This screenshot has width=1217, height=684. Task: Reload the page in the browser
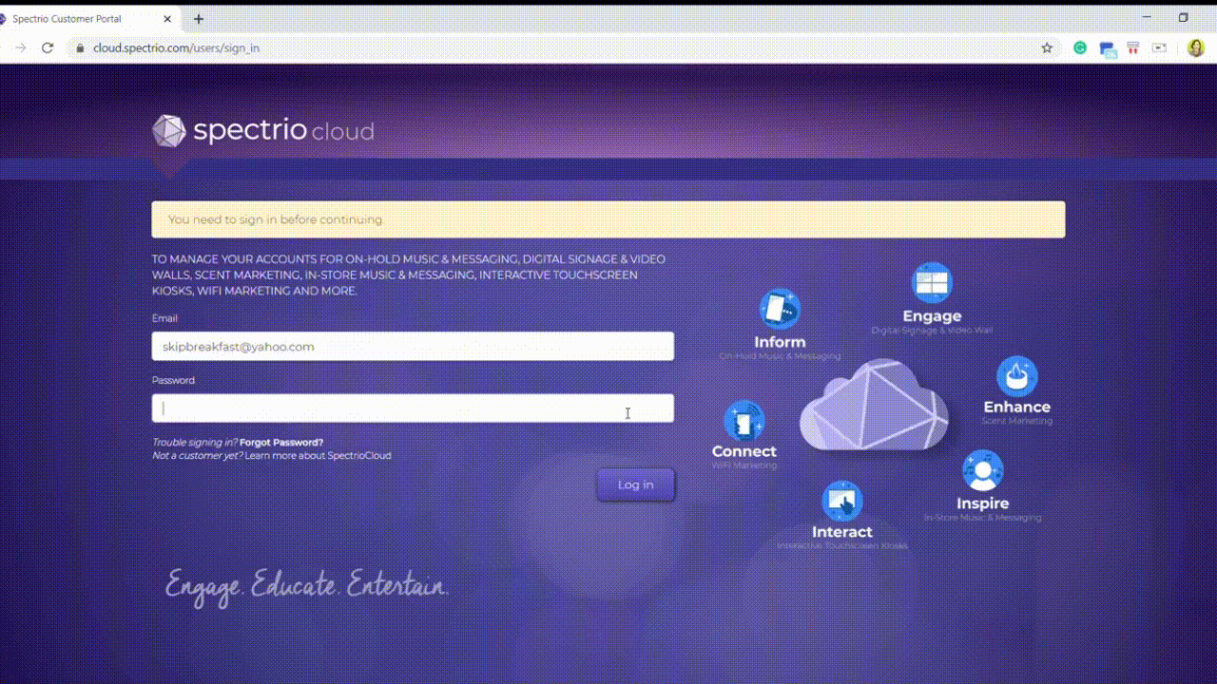pos(48,47)
